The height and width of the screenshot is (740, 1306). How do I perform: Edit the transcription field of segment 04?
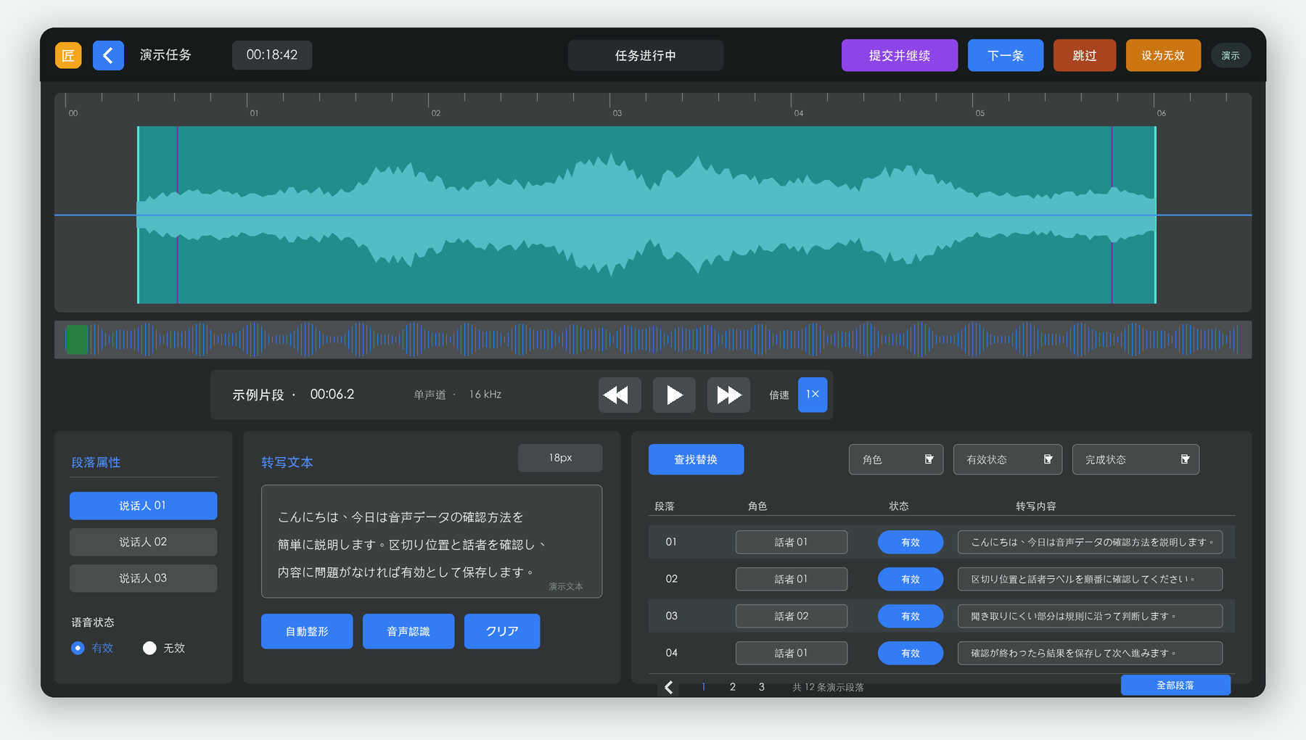1090,654
